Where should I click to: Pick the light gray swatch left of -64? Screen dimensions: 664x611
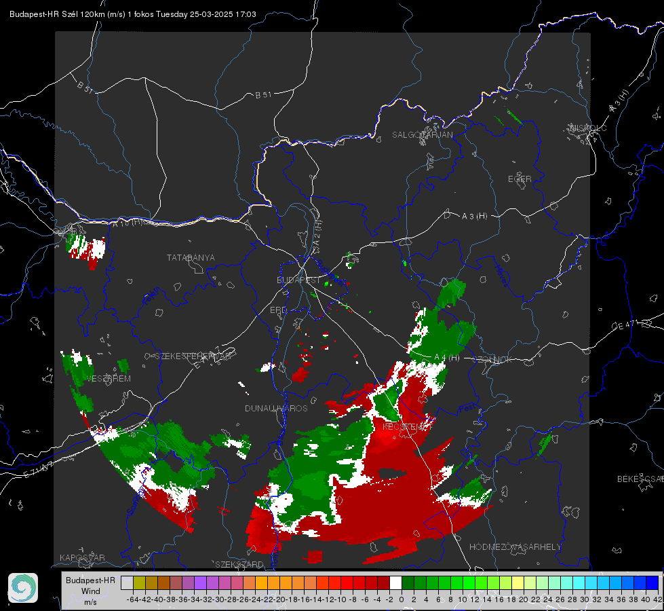[x=127, y=582]
